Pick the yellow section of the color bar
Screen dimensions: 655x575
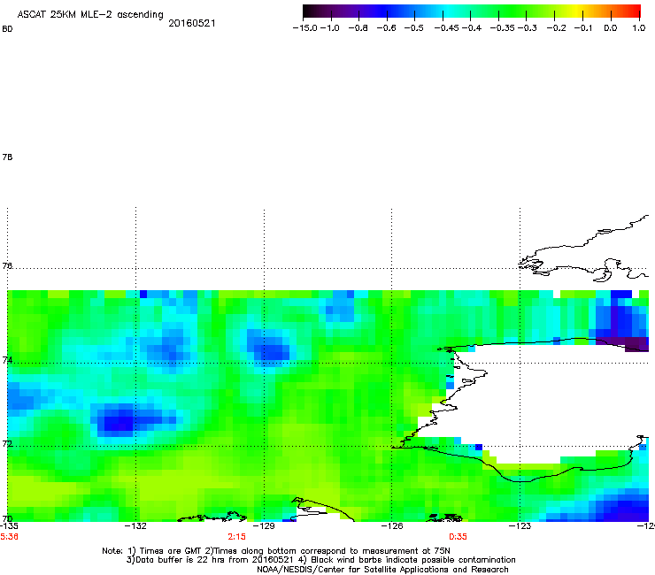pyautogui.click(x=579, y=11)
